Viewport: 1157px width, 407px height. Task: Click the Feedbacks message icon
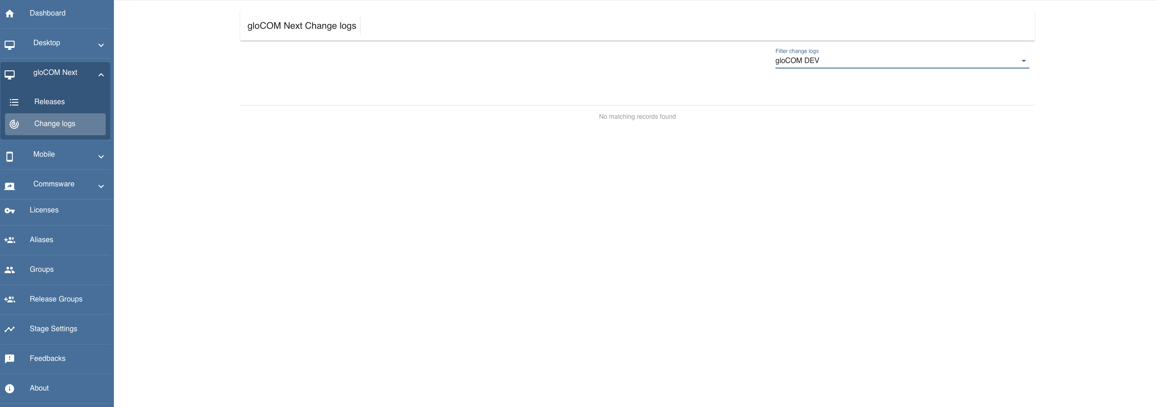10,359
